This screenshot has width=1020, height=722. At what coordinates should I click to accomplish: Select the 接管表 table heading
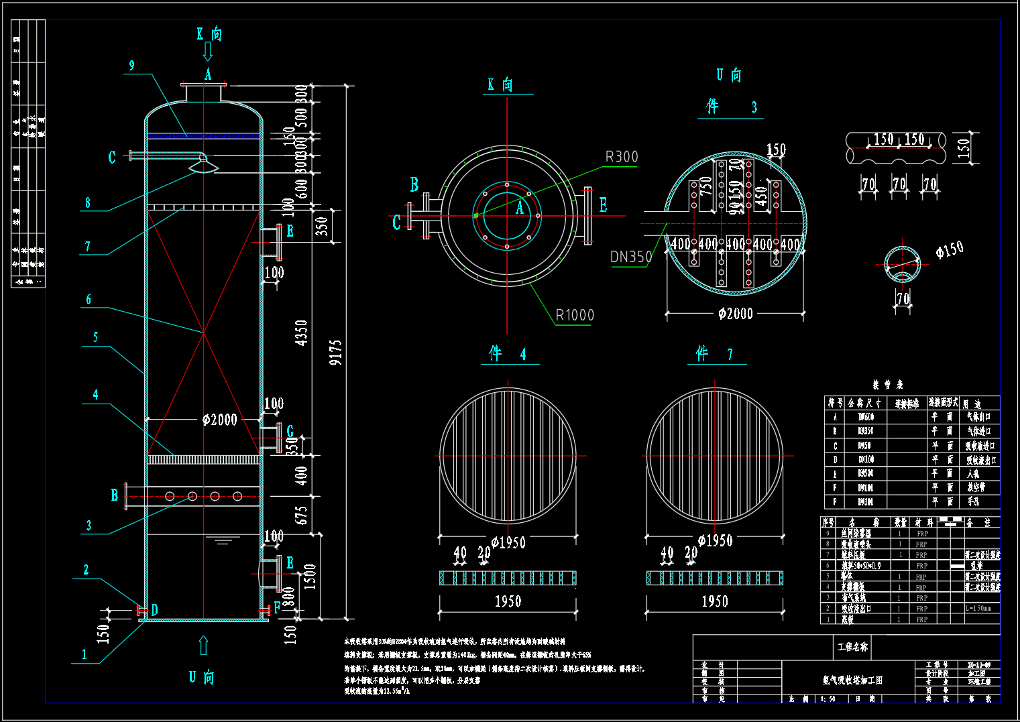(888, 385)
